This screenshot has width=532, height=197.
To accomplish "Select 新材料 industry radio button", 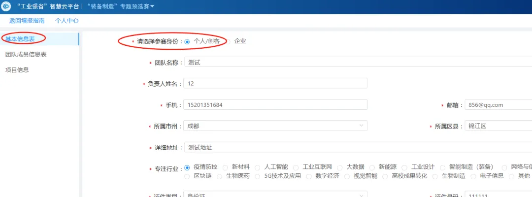I will pyautogui.click(x=225, y=167).
